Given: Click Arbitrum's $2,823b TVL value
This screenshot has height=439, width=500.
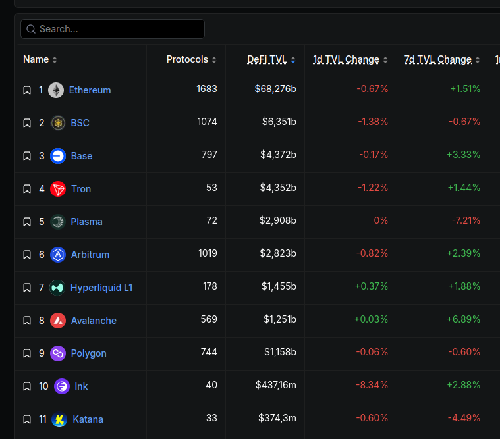Looking at the screenshot, I should (278, 253).
